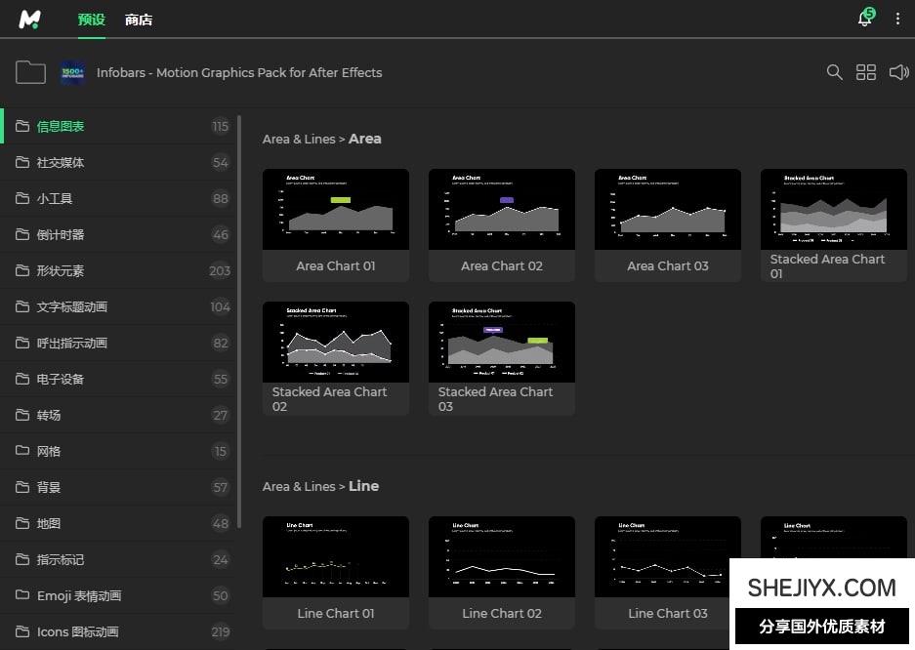The height and width of the screenshot is (650, 915).
Task: Open the Emoji 表情动画 category
Action: click(79, 595)
